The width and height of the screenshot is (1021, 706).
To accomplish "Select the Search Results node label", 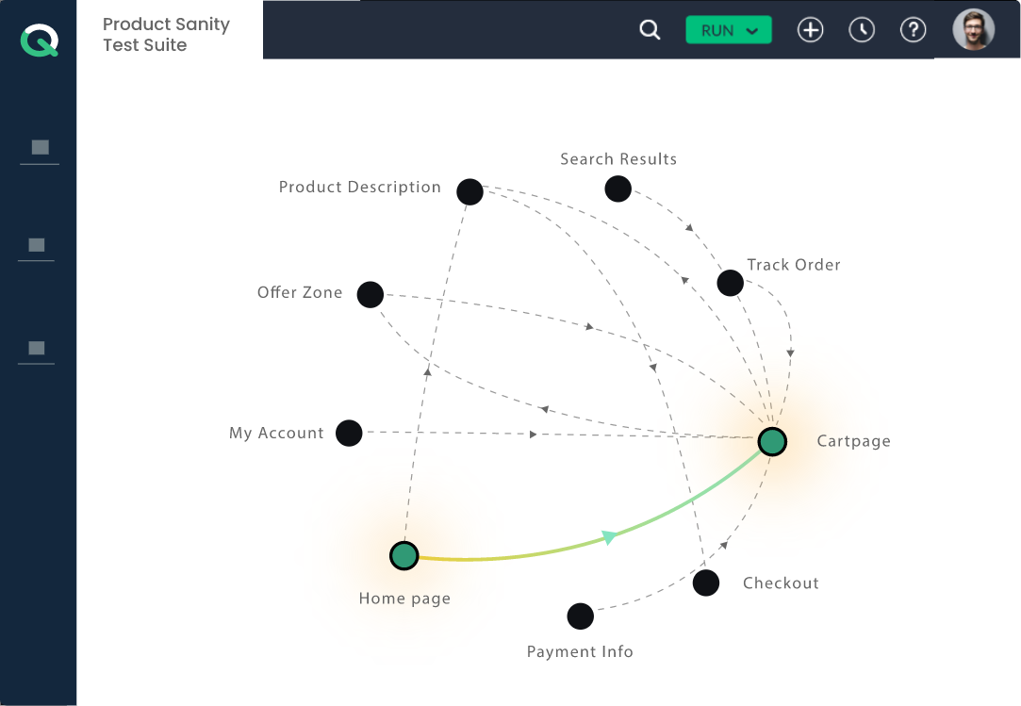I will coord(618,158).
